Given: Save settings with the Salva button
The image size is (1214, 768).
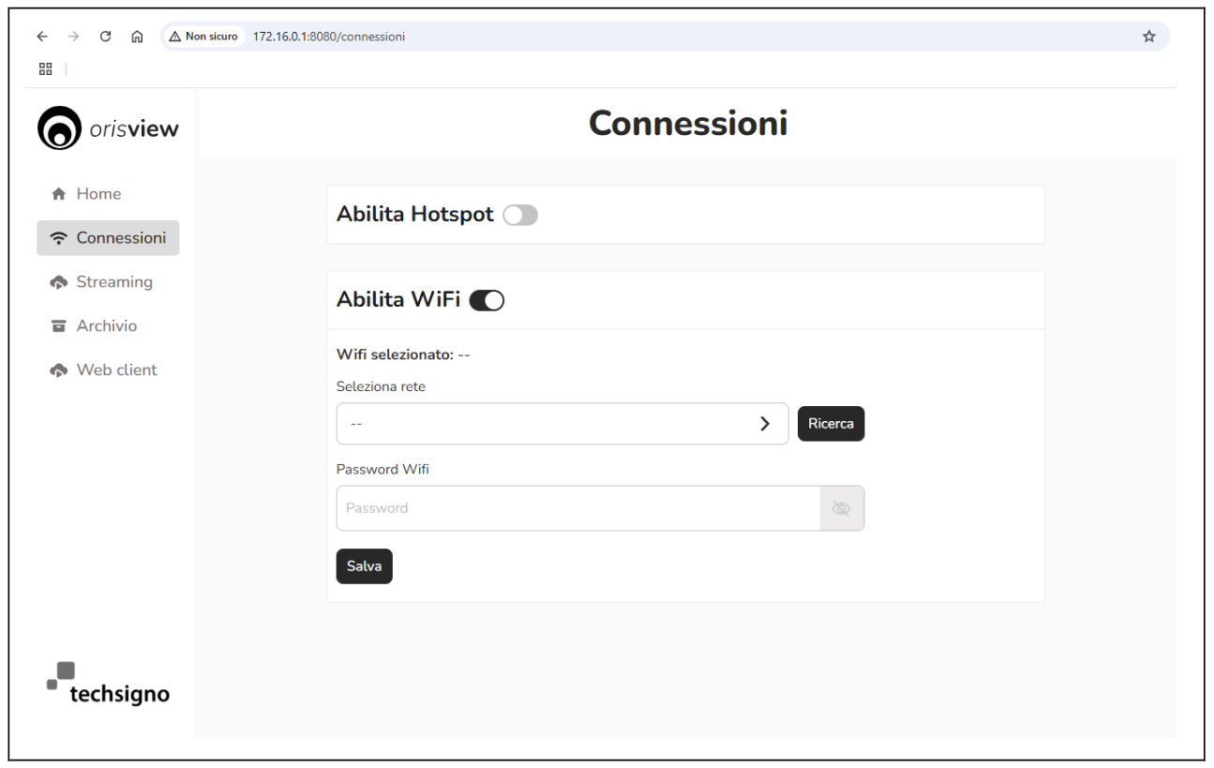Looking at the screenshot, I should [364, 565].
